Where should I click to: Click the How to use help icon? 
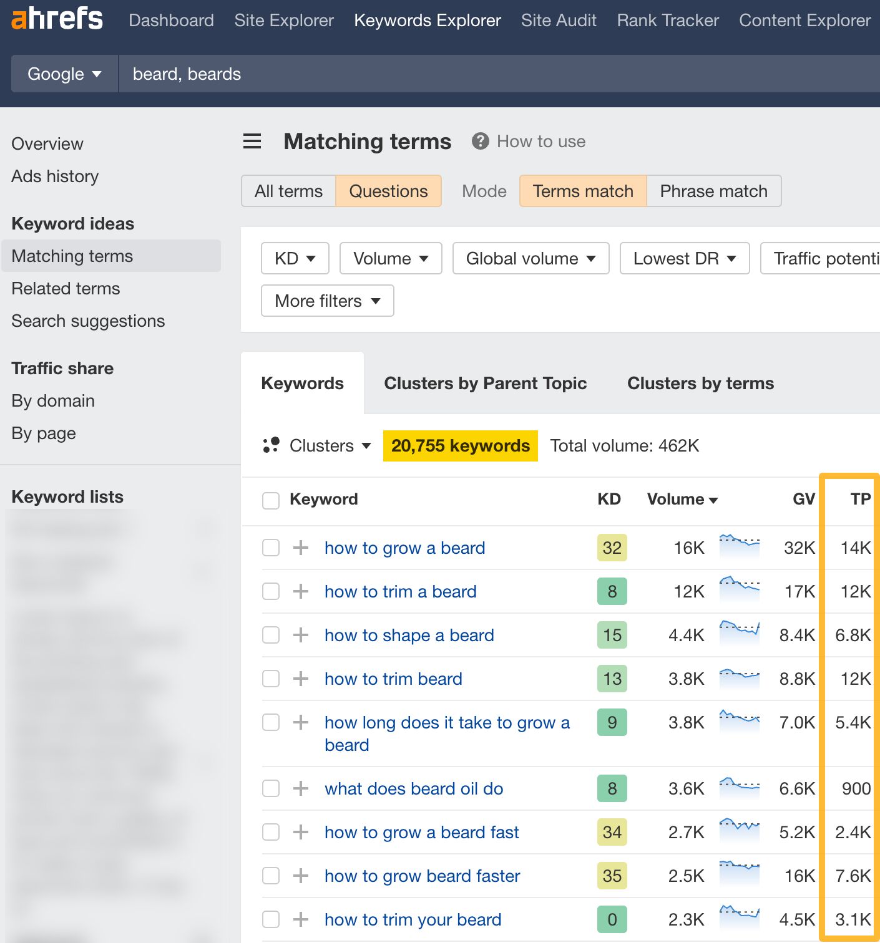coord(479,141)
